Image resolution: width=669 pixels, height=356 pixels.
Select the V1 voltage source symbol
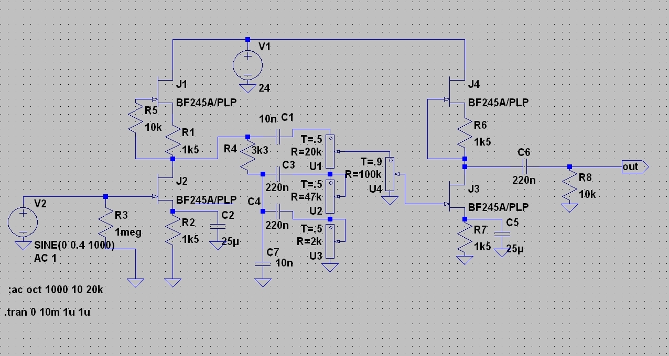coord(248,65)
